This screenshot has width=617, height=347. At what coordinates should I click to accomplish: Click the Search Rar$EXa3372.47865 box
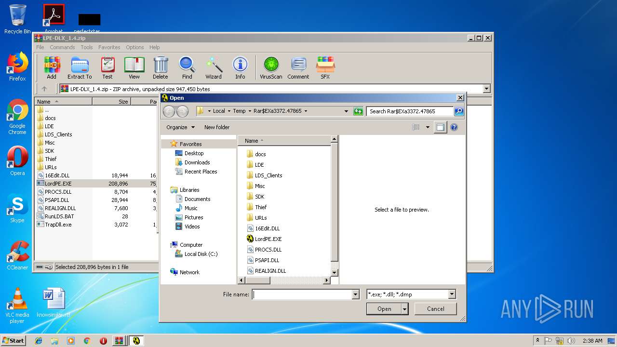tap(410, 111)
